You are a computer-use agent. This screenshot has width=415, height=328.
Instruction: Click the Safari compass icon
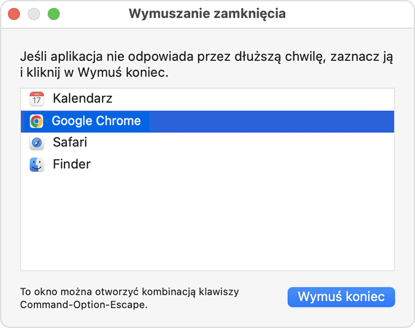coord(36,143)
